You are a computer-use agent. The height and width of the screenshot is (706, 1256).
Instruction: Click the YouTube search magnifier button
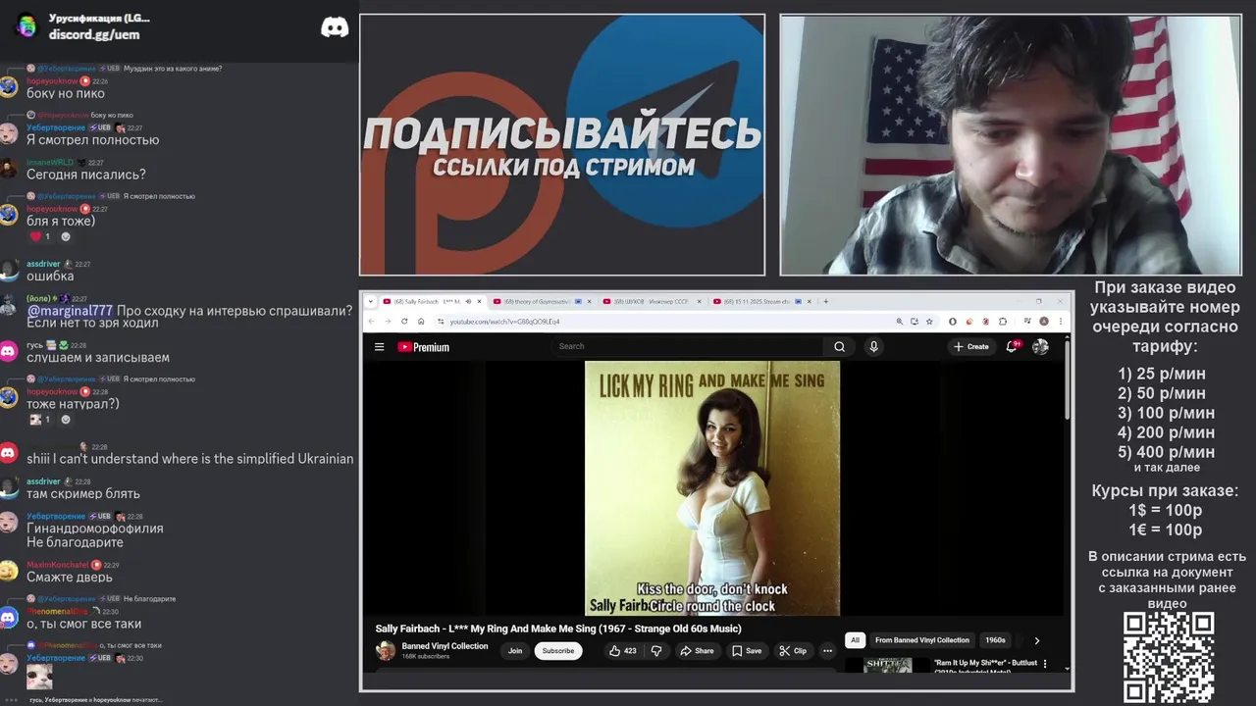(839, 346)
